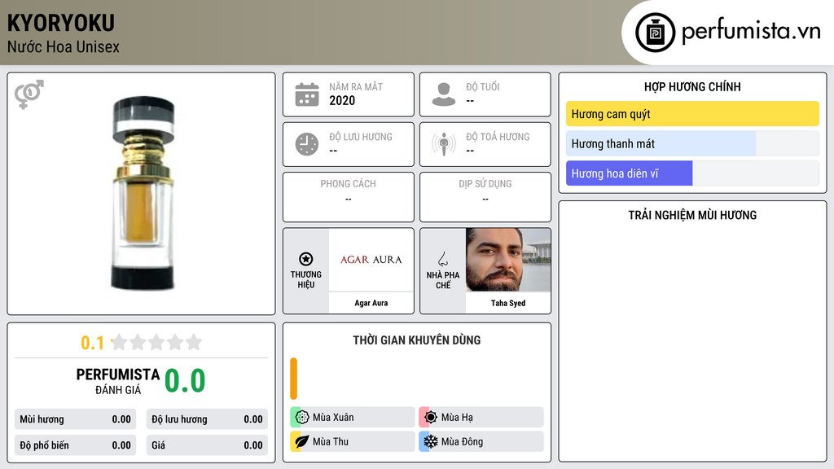Click the green 0.0 Perfumista score

tap(185, 381)
